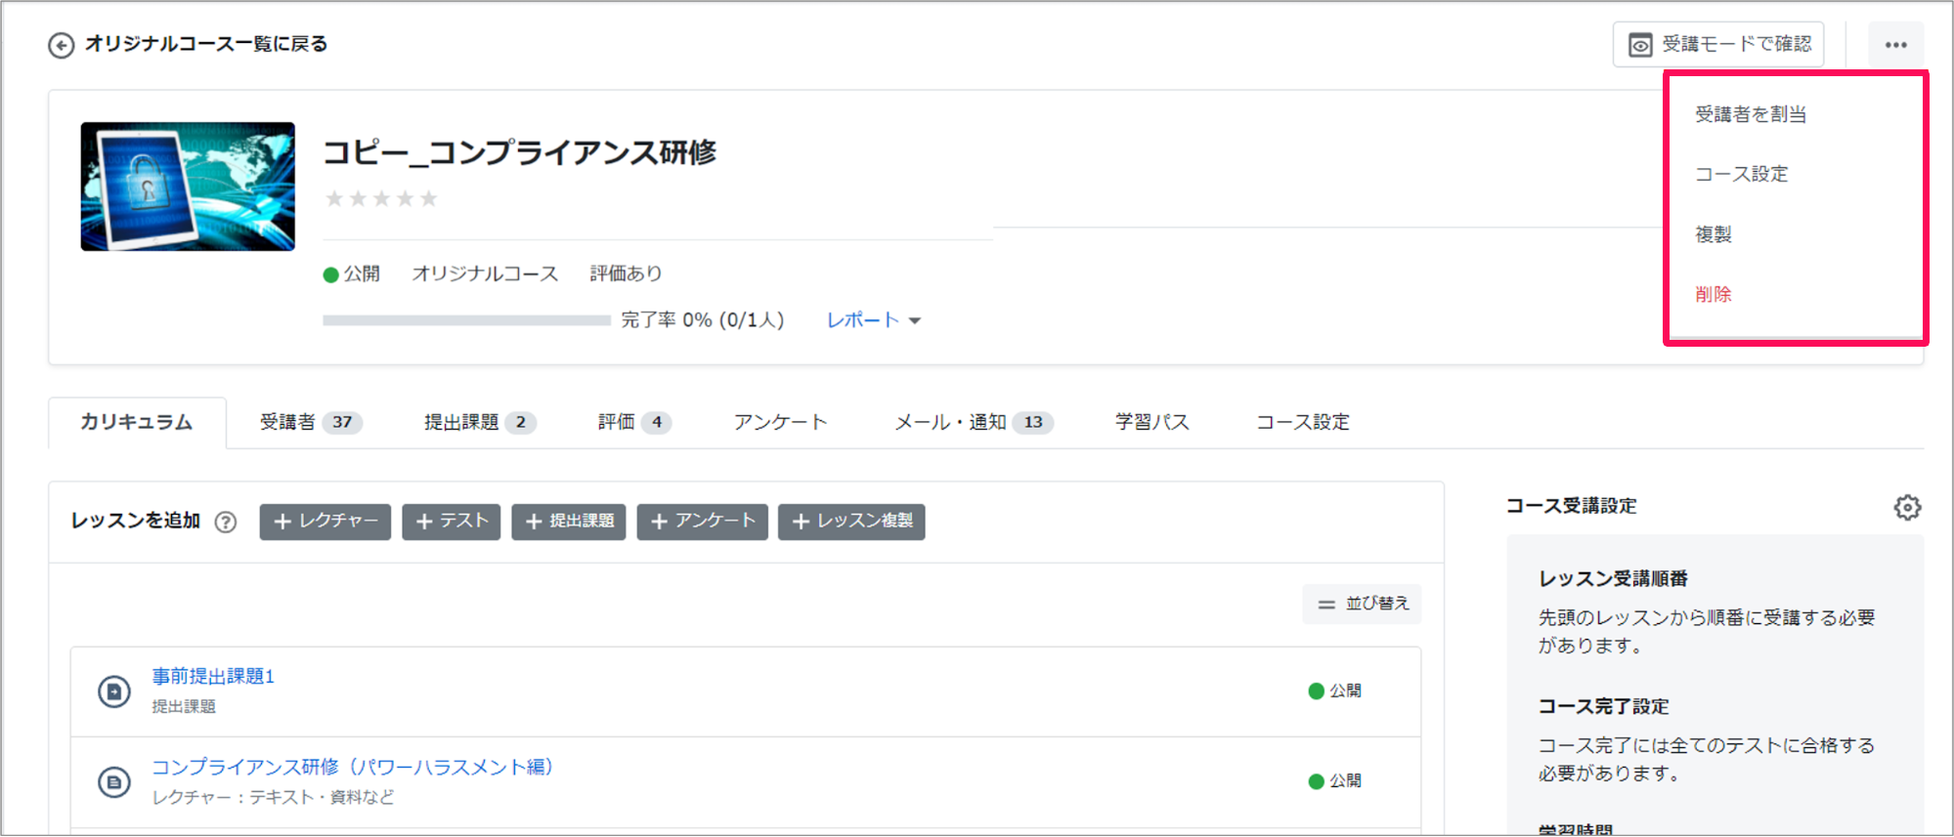1954x837 pixels.
Task: Click the course thumbnail image
Action: pos(188,187)
